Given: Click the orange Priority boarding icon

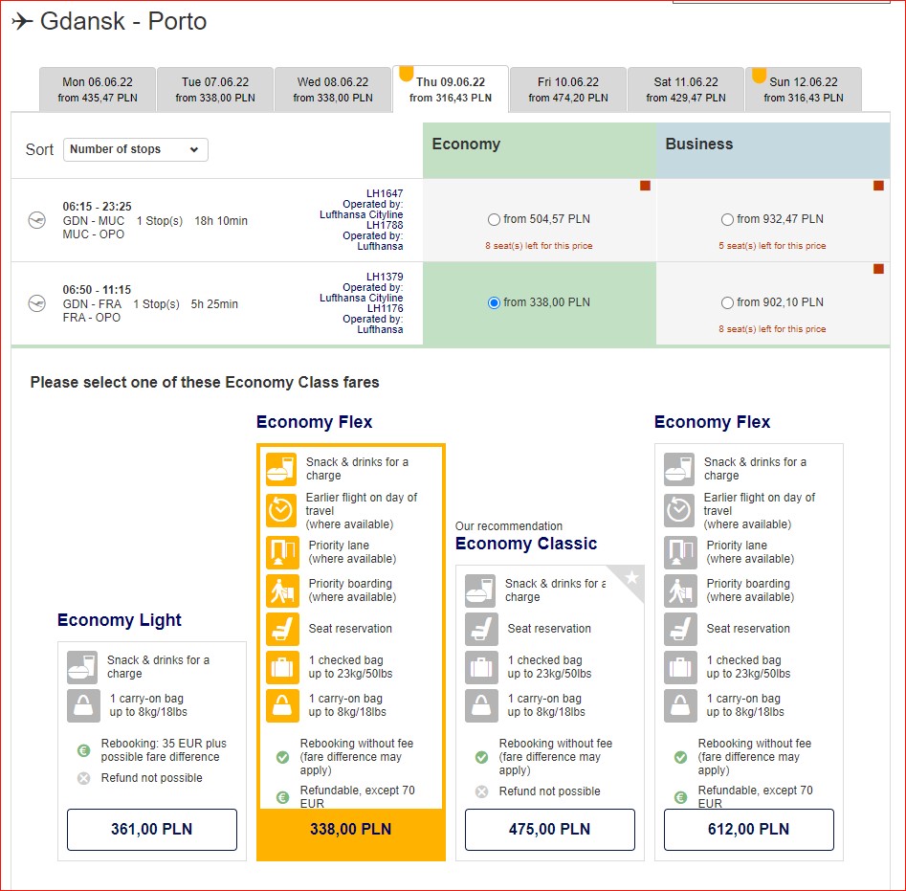Looking at the screenshot, I should click(282, 590).
